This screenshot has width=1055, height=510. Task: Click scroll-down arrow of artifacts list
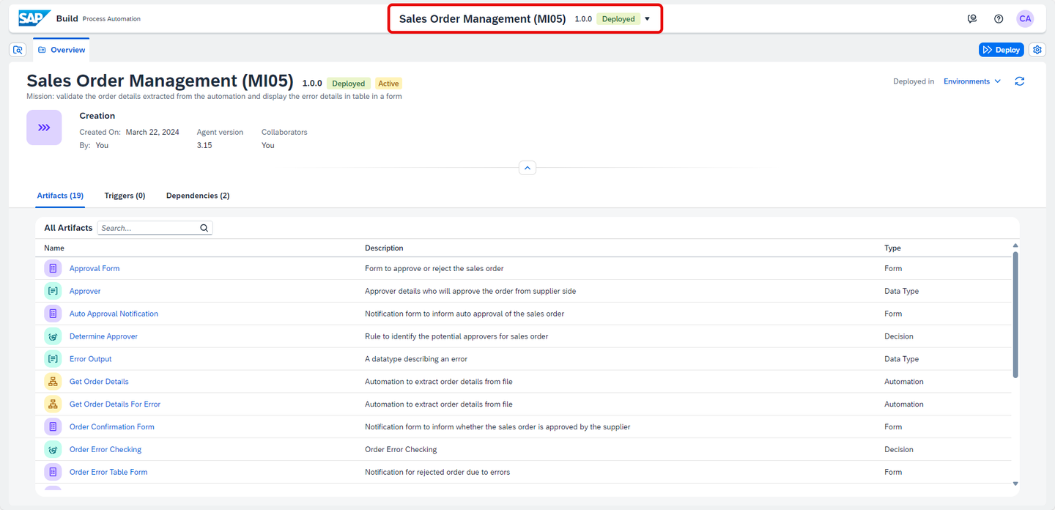pos(1015,484)
